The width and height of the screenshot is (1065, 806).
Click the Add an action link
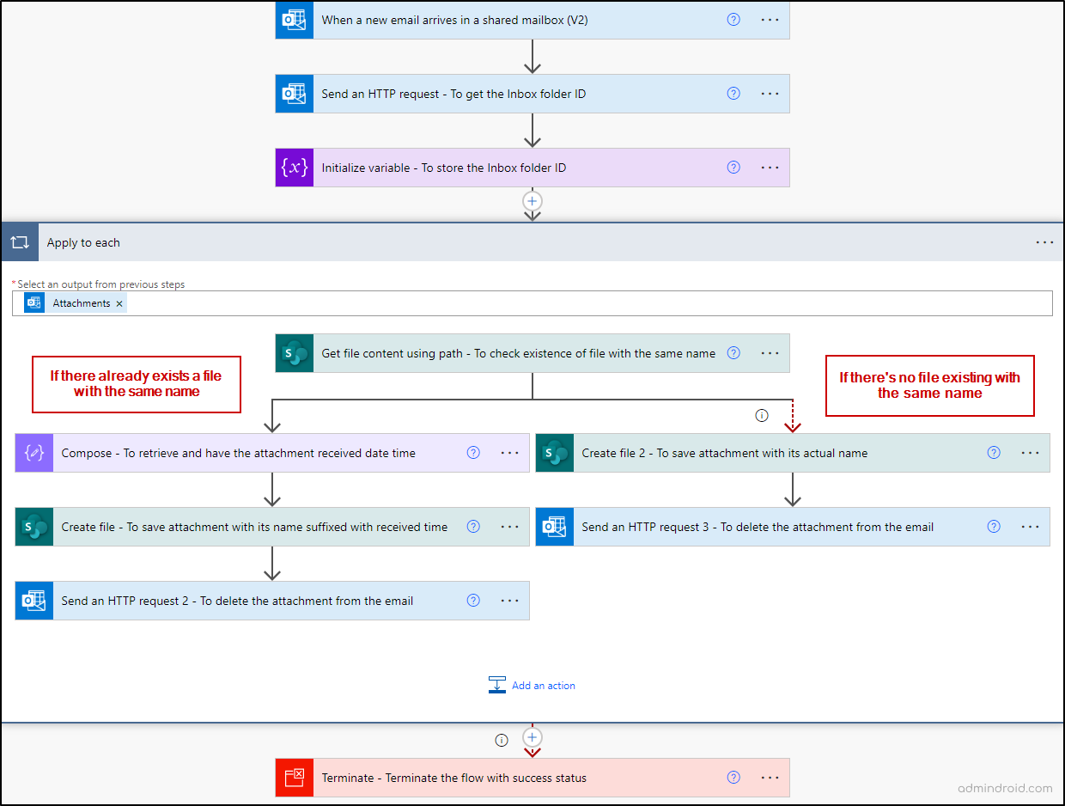tap(532, 686)
